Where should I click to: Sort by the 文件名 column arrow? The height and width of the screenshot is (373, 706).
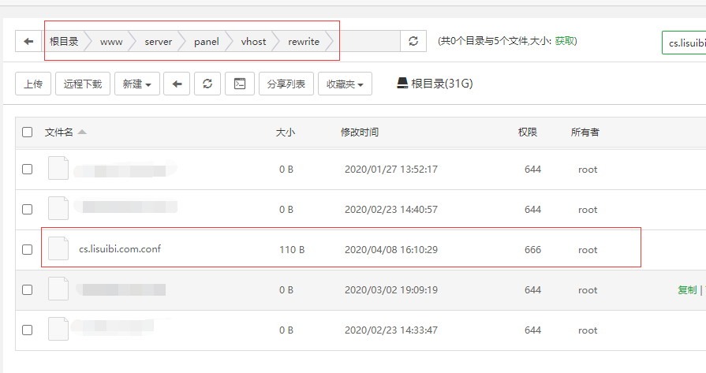pyautogui.click(x=82, y=132)
